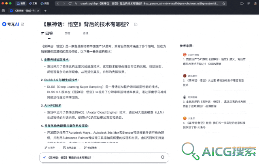The height and width of the screenshot is (164, 259).
Task: Click the 格式转换 button
Action: (x=90, y=148)
